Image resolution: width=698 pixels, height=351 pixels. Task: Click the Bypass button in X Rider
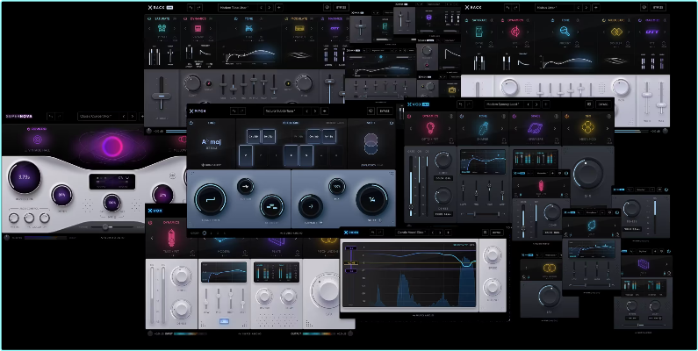(497, 233)
